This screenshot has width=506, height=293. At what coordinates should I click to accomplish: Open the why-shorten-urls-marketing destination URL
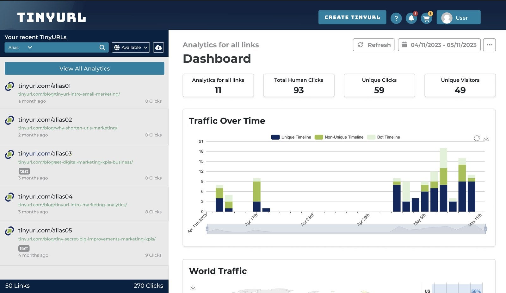pyautogui.click(x=68, y=128)
